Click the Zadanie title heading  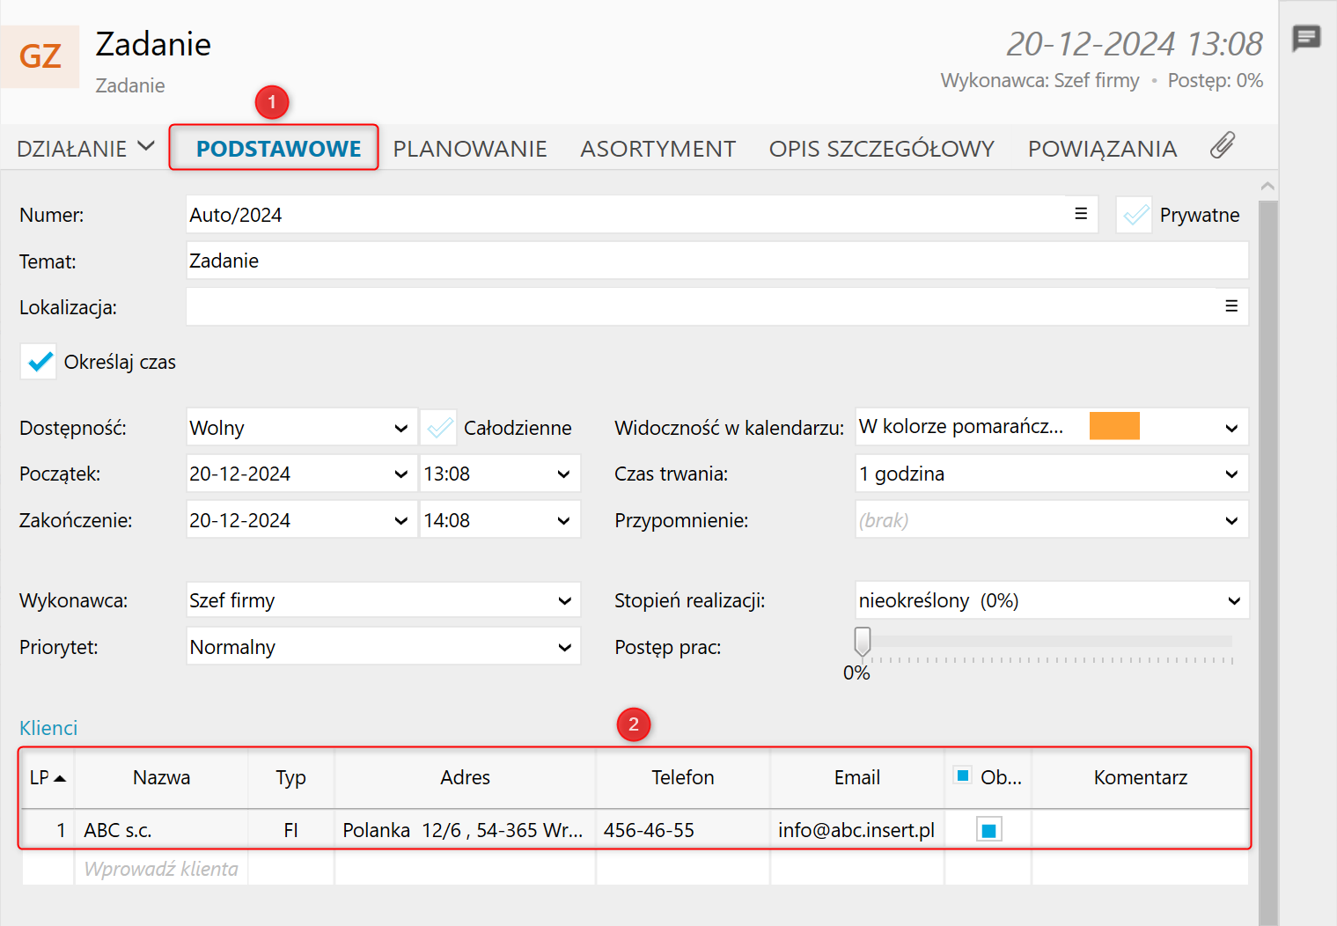coord(153,44)
